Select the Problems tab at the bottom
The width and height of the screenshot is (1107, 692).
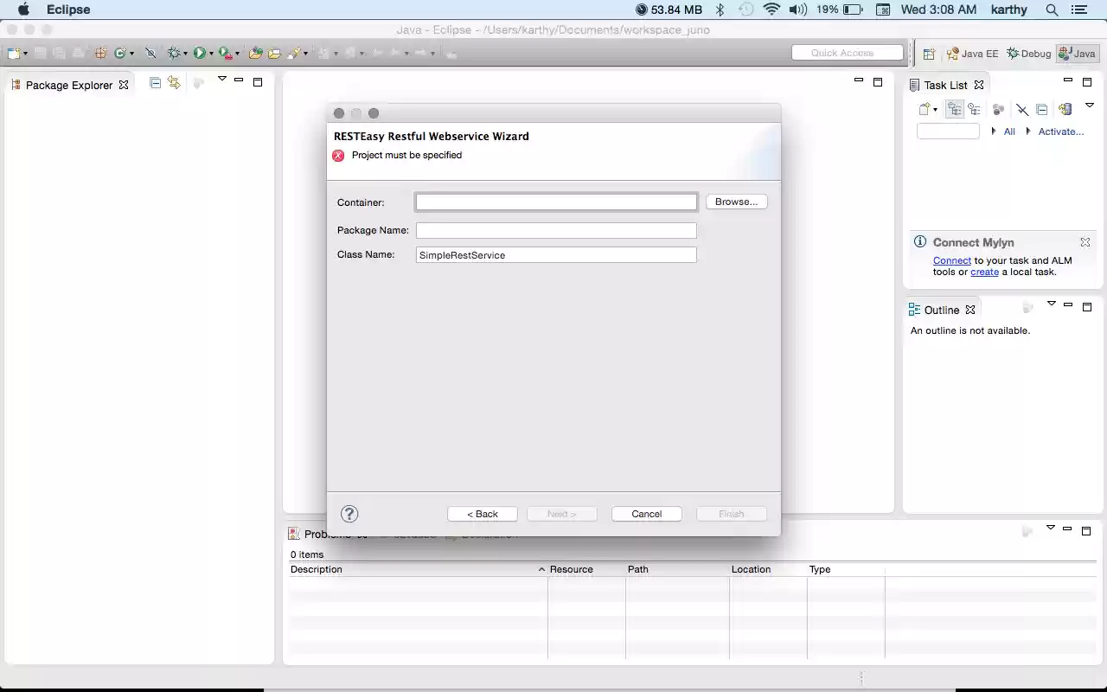pyautogui.click(x=322, y=534)
